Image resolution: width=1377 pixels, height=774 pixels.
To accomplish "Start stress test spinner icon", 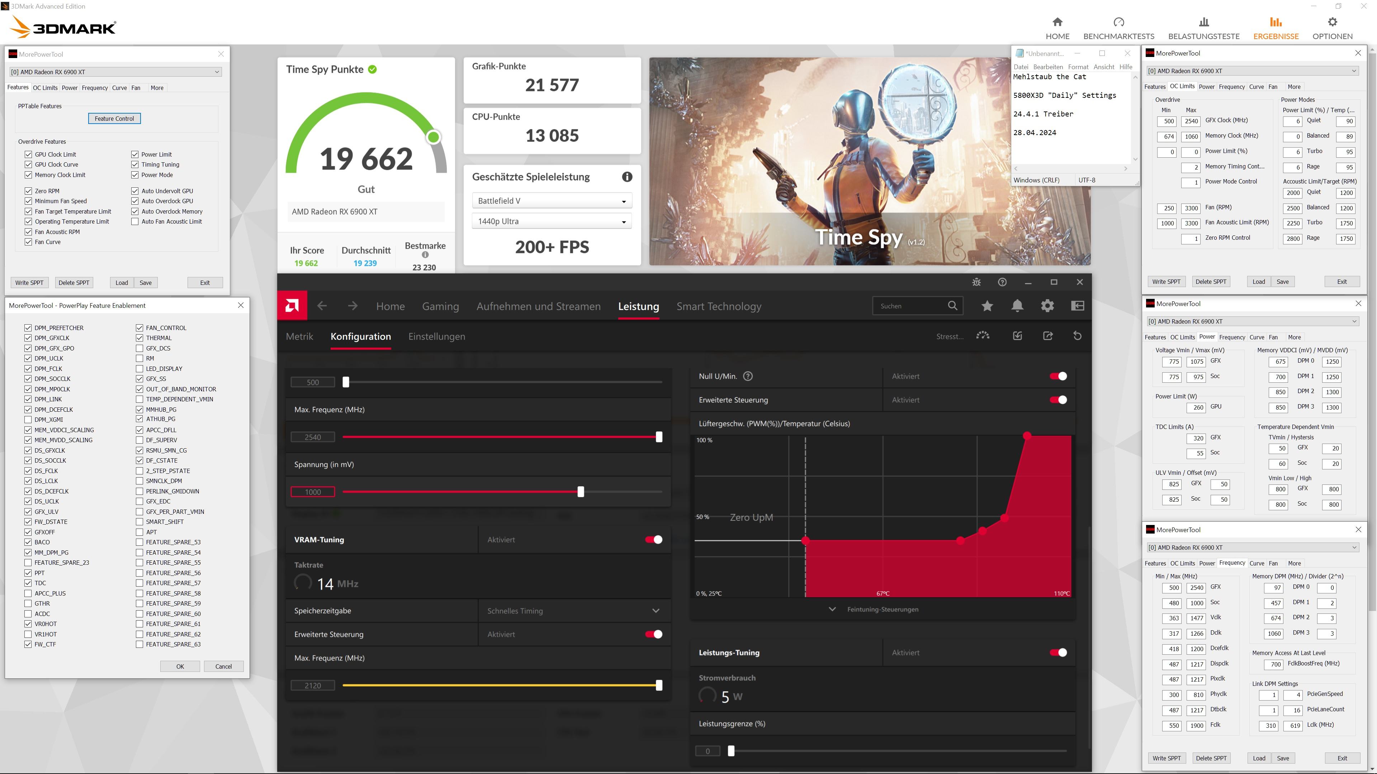I will tap(983, 335).
